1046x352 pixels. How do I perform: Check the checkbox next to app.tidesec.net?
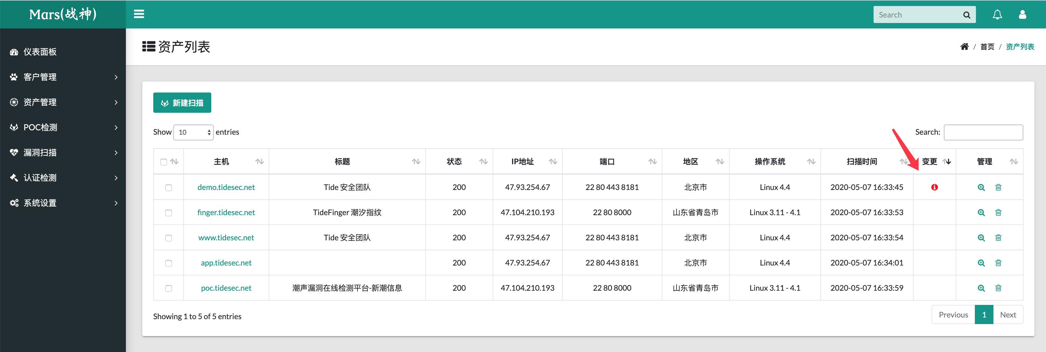tap(169, 263)
